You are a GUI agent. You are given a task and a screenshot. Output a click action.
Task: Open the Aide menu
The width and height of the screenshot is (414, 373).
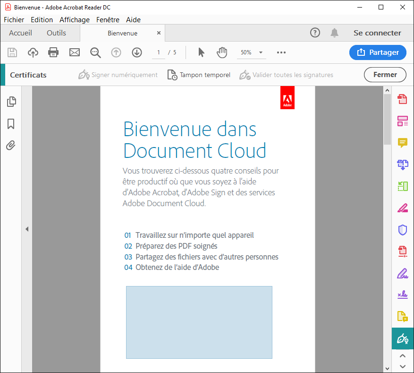133,20
